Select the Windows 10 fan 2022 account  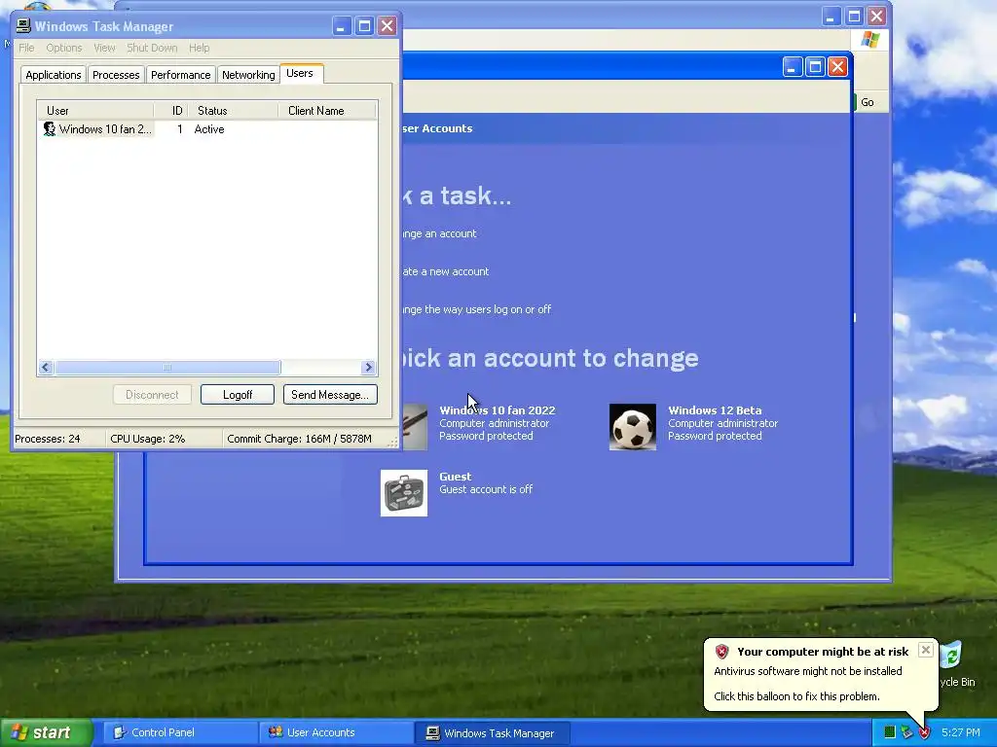coord(498,410)
